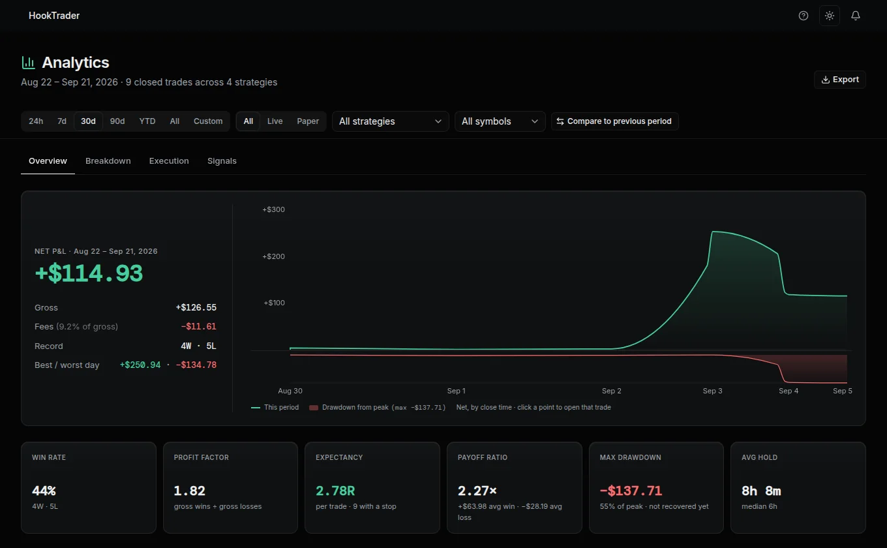Open the Expectancy 2.78R card
Screen dimensions: 887x548
coord(372,488)
